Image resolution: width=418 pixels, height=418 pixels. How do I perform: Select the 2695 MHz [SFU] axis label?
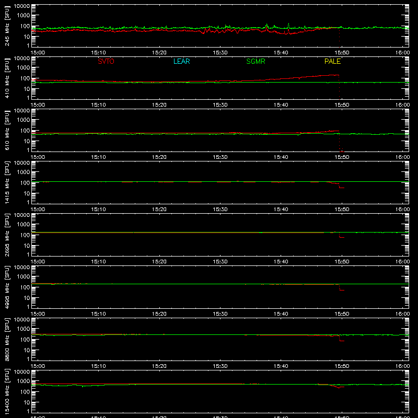(x=7, y=235)
